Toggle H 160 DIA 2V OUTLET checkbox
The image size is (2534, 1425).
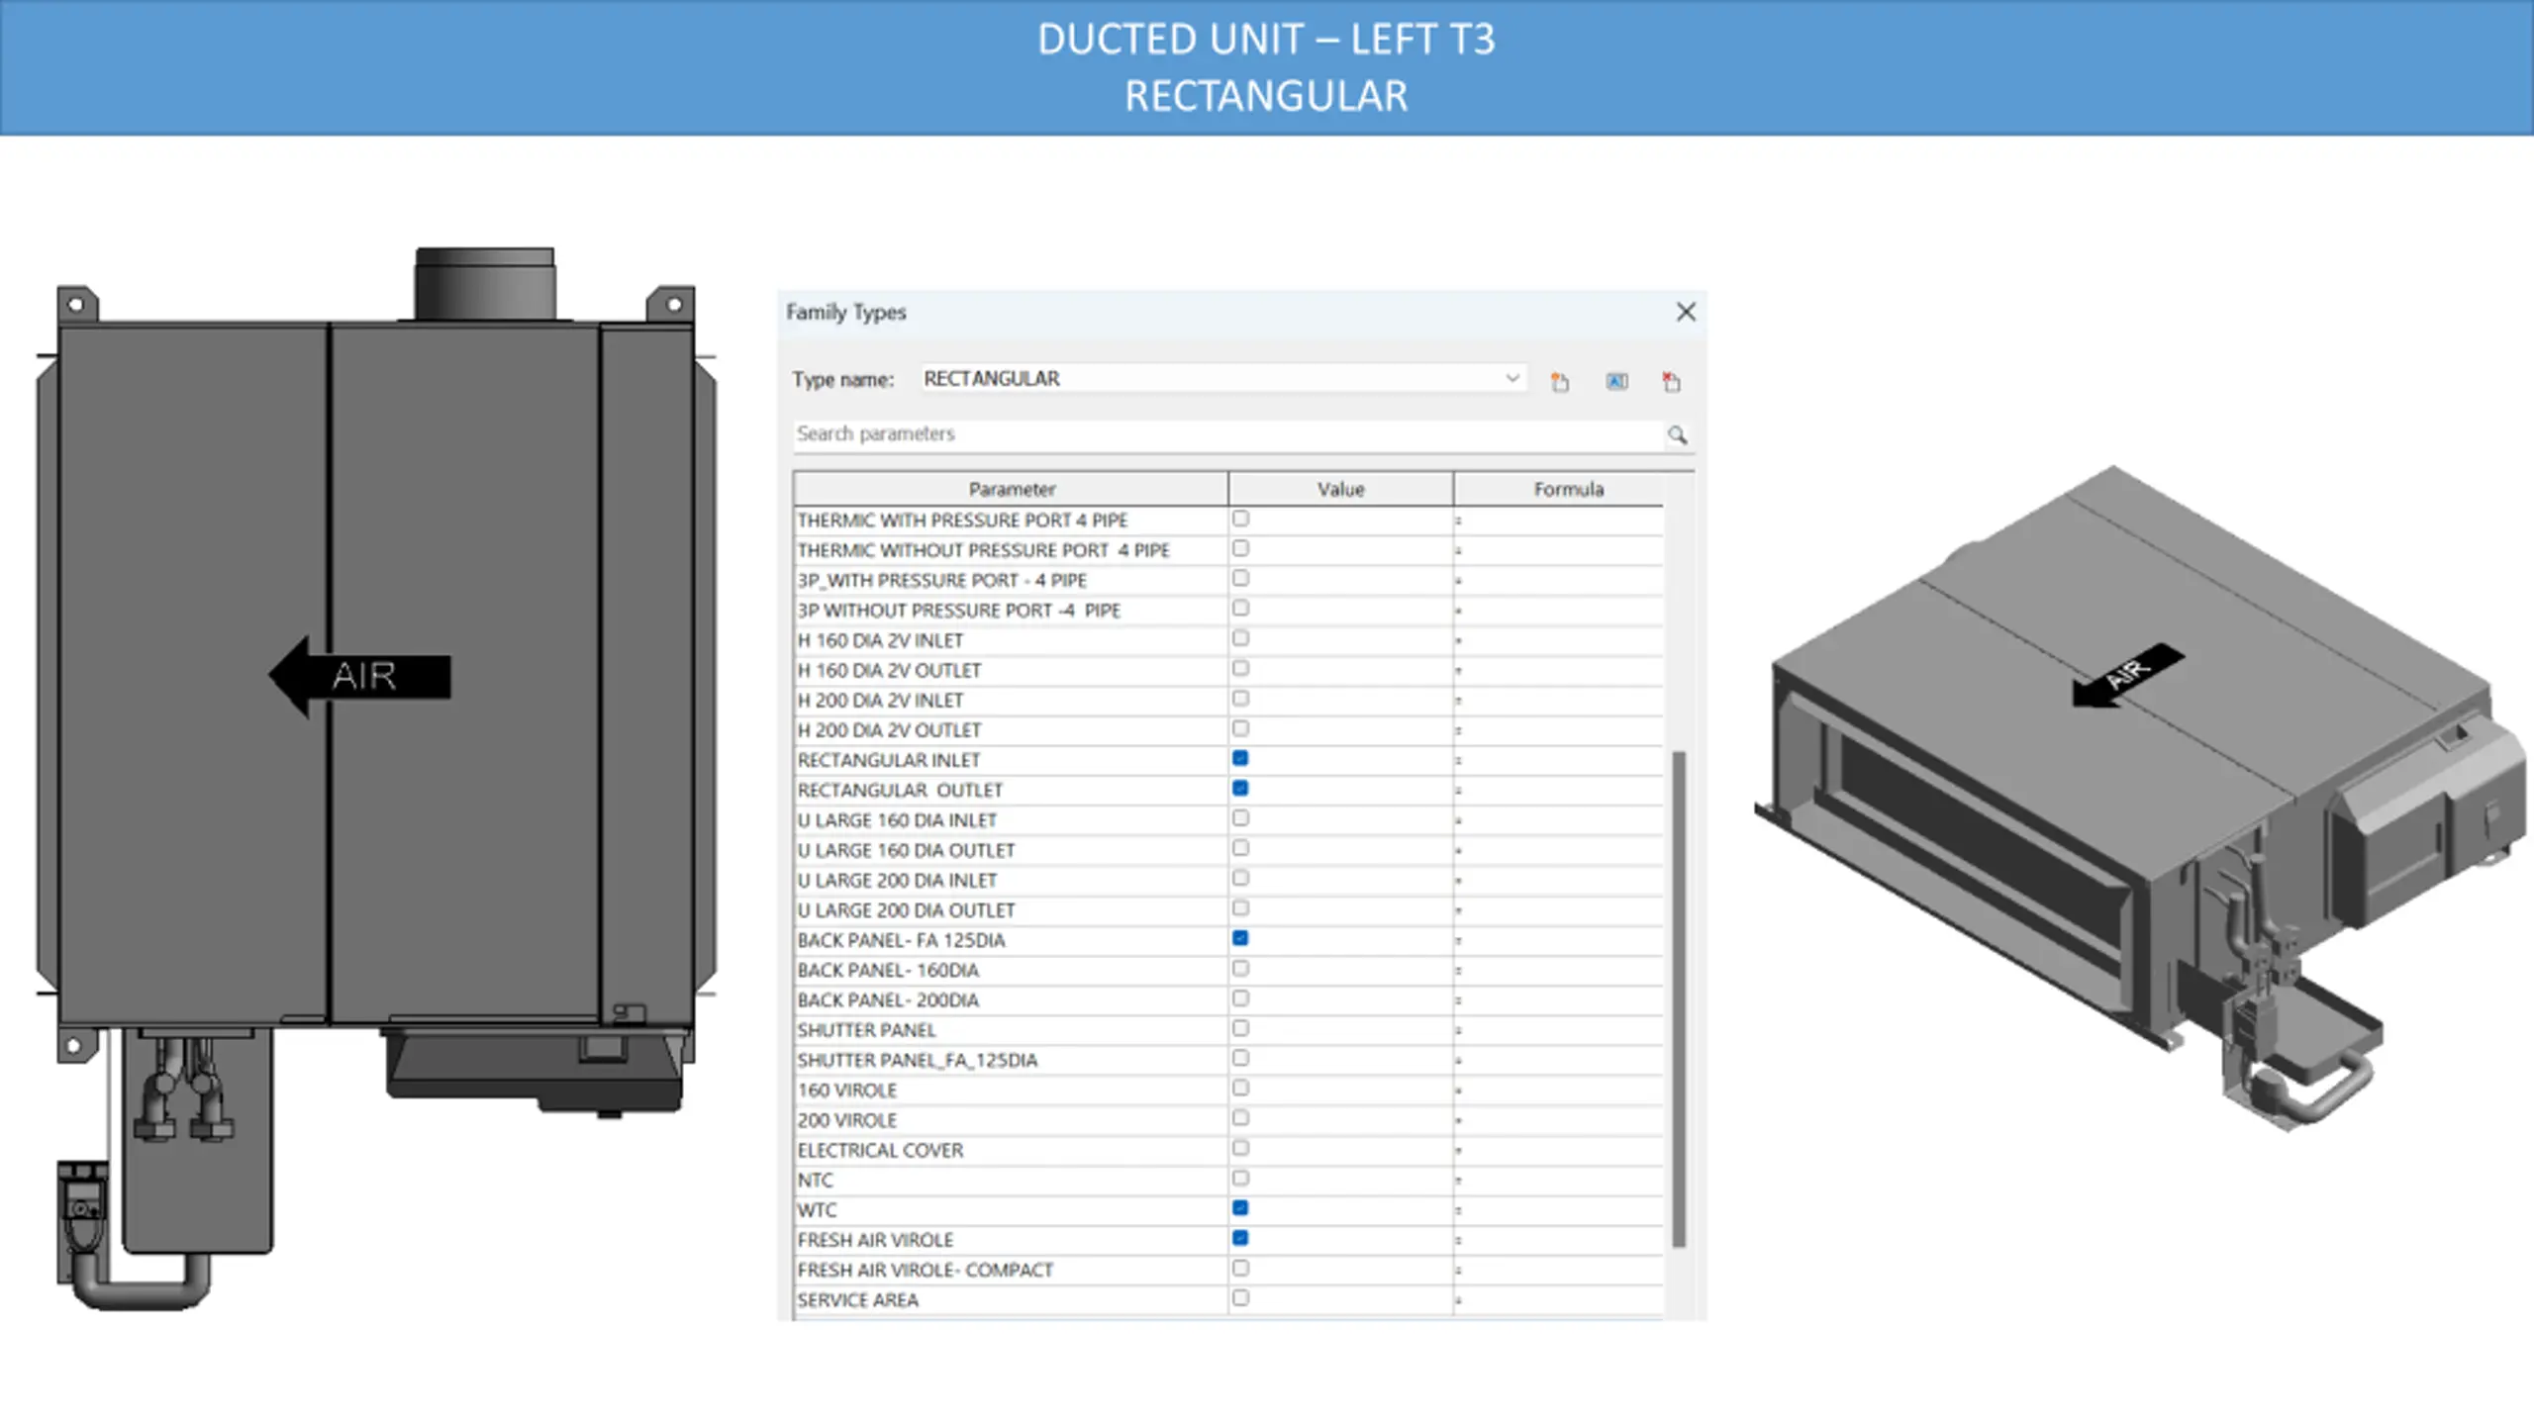tap(1240, 668)
